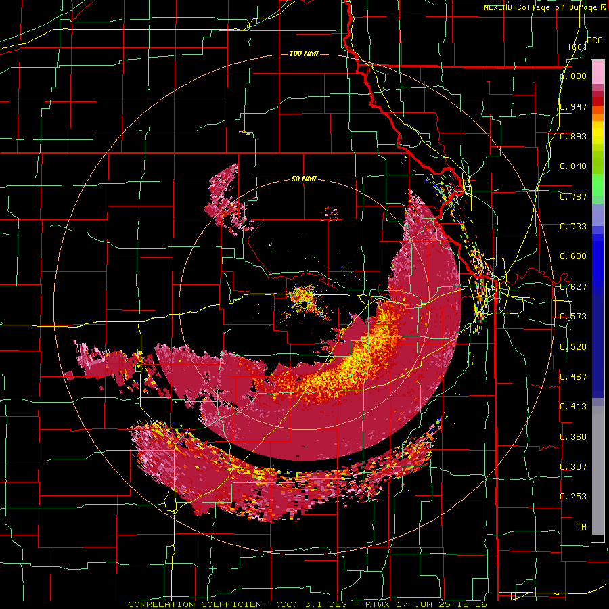The width and height of the screenshot is (609, 609).
Task: Pick the gray segment of the color bar
Action: point(597,470)
